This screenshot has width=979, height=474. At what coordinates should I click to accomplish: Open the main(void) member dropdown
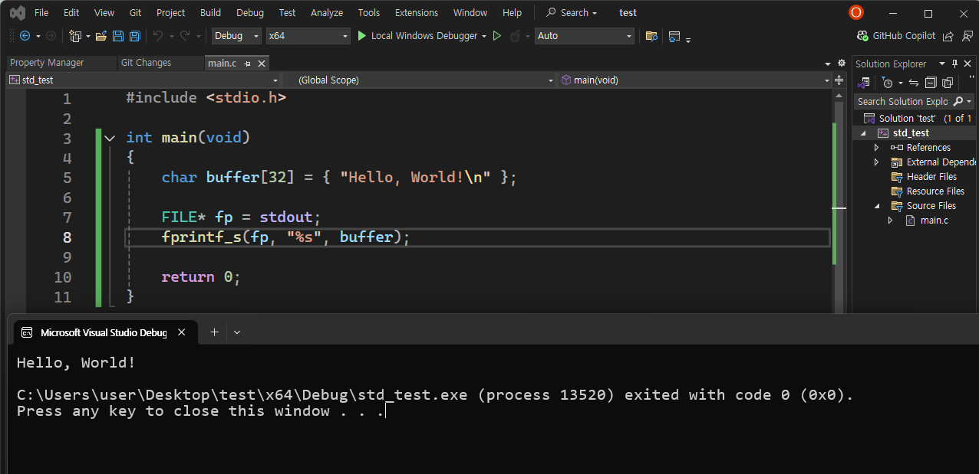pos(694,80)
